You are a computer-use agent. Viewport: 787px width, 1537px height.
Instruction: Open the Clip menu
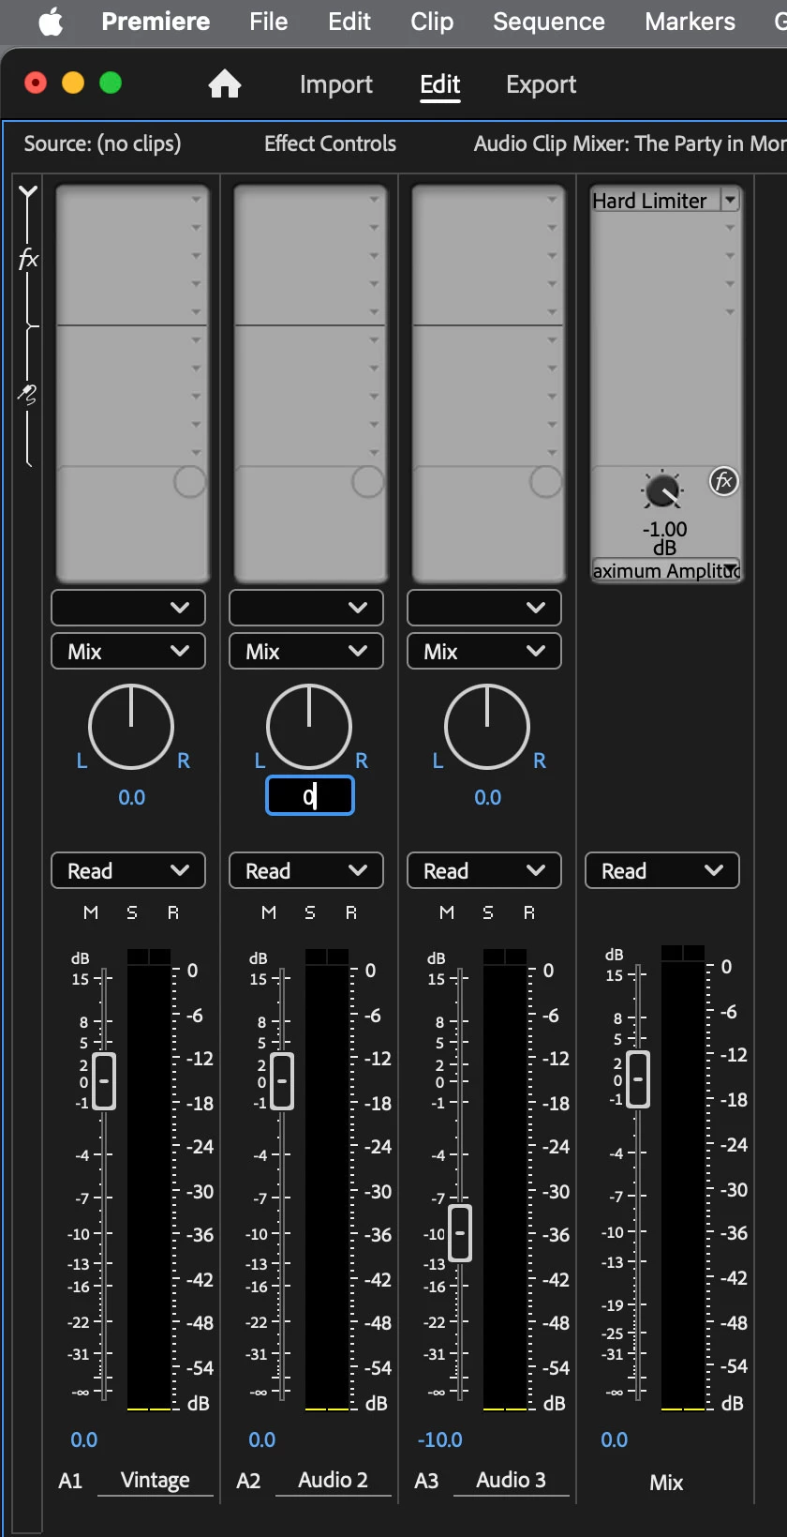(432, 21)
